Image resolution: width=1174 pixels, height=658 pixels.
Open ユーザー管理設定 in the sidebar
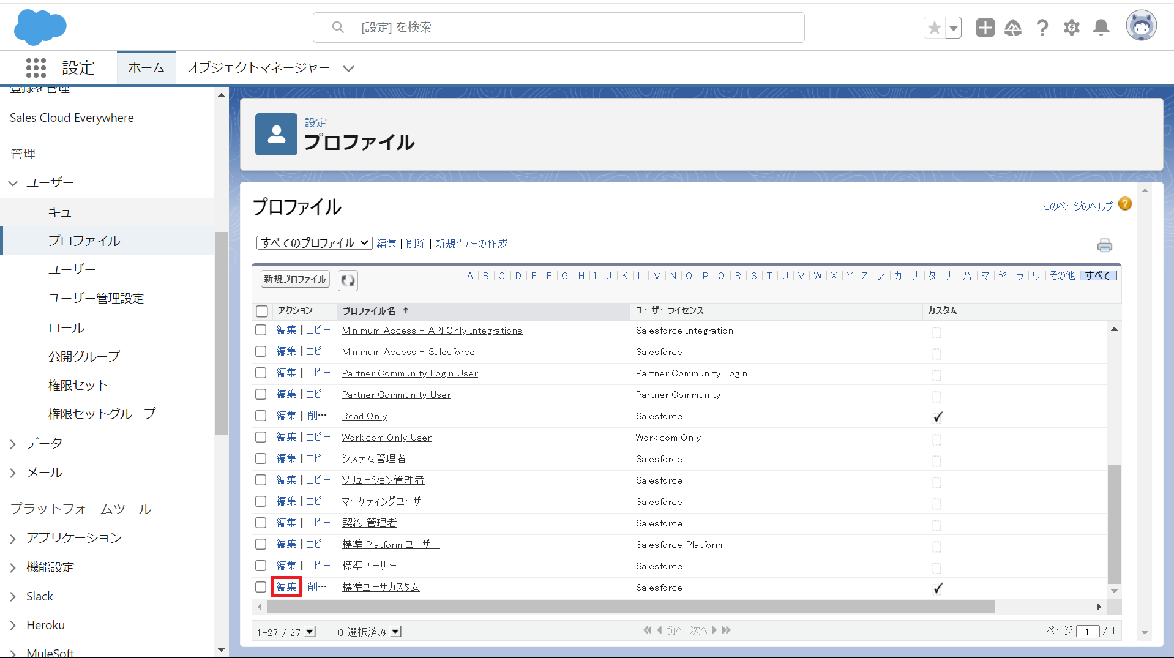(x=96, y=298)
